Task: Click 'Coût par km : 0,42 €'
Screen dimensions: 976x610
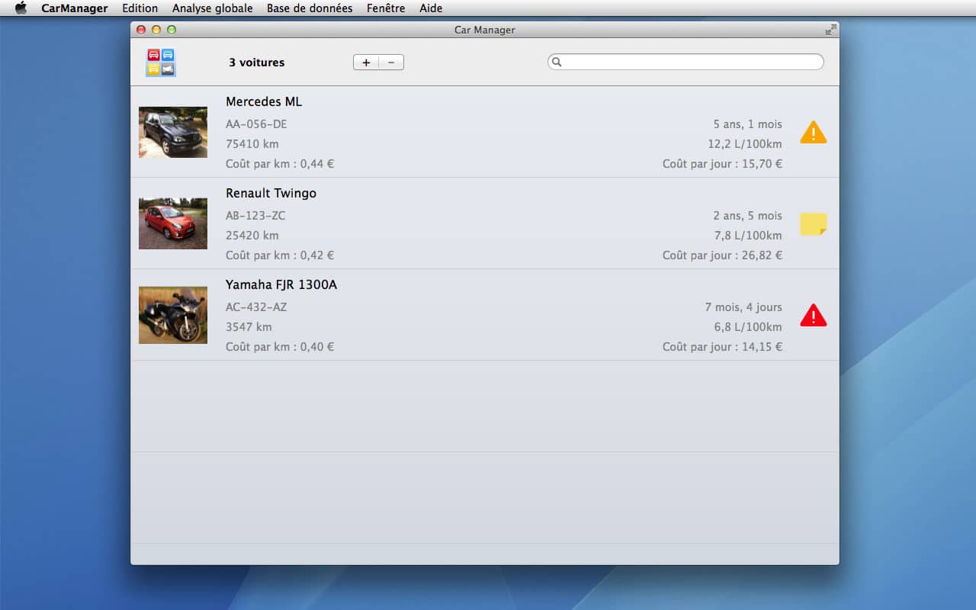Action: 280,255
